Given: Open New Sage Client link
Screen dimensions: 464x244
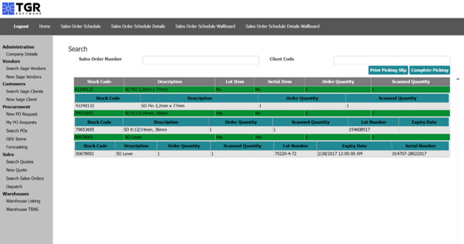Looking at the screenshot, I should [x=21, y=100].
